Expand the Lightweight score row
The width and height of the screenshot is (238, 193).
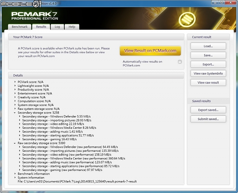15,86
